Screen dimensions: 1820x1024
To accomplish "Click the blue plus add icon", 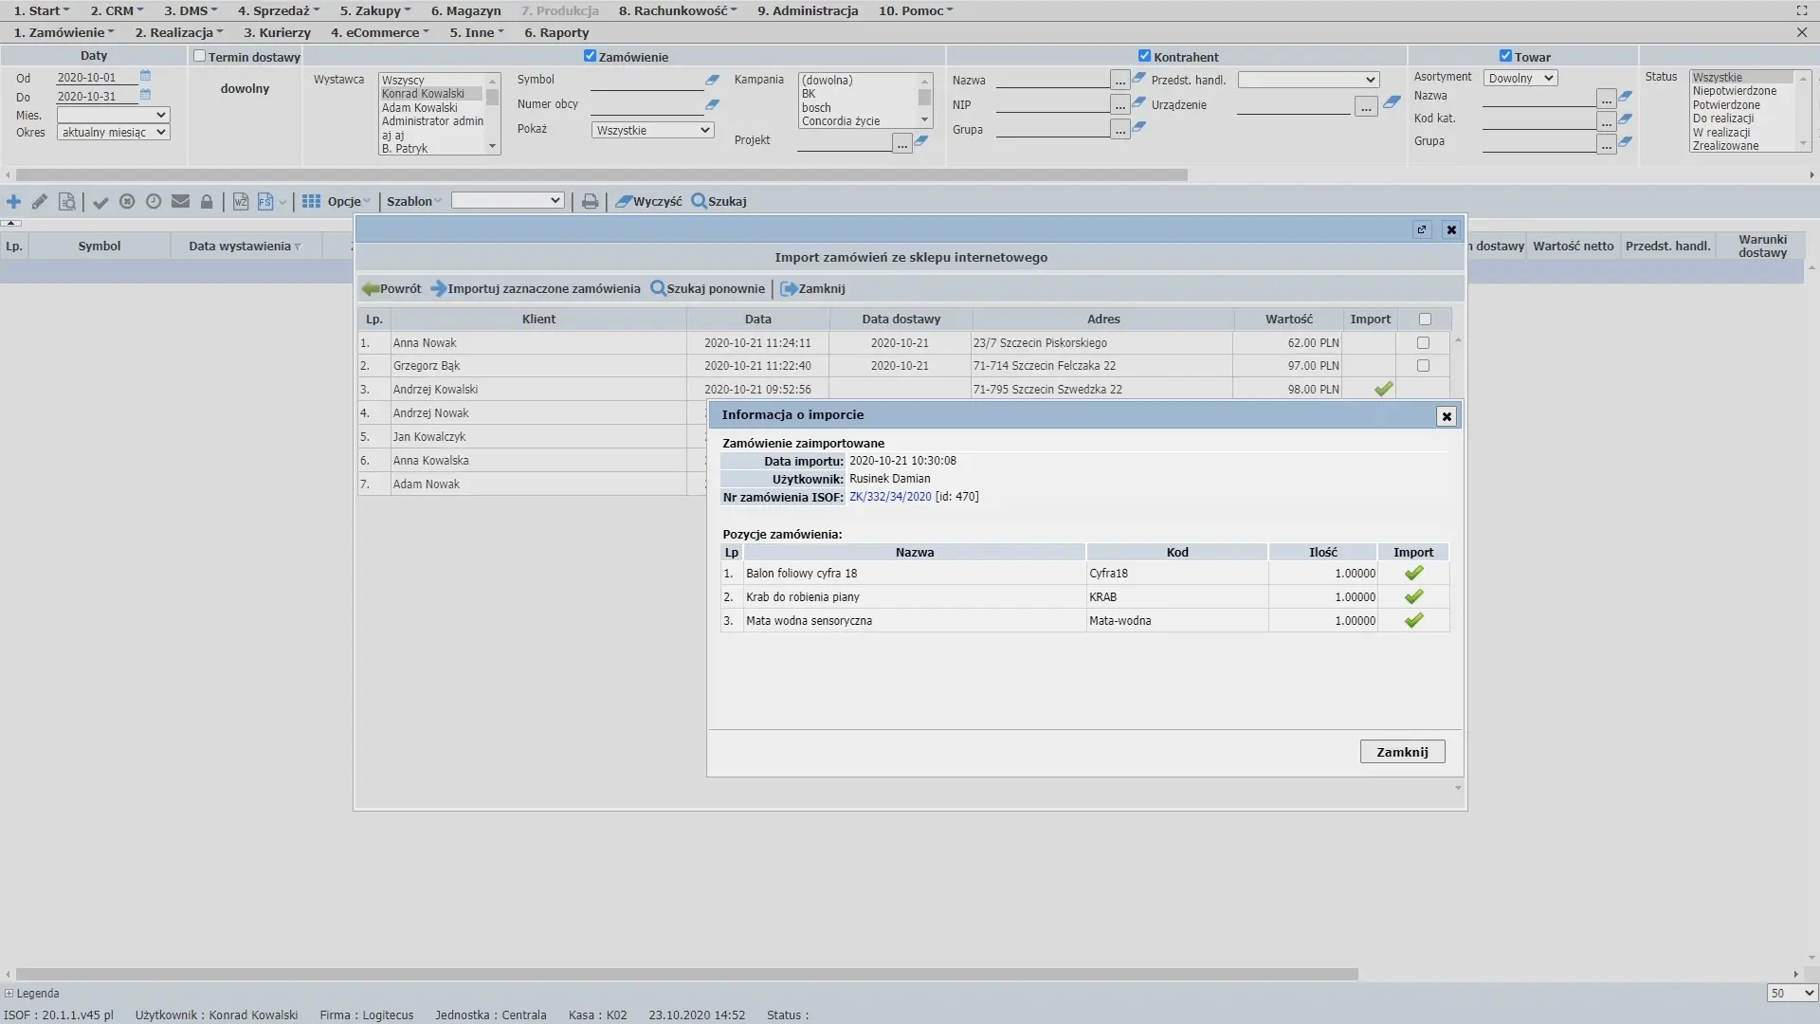I will 14,202.
